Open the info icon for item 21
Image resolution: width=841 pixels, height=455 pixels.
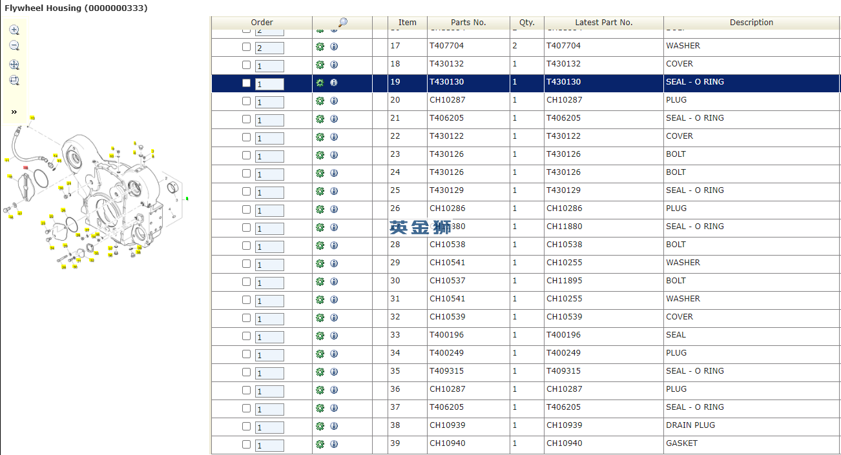pyautogui.click(x=334, y=119)
